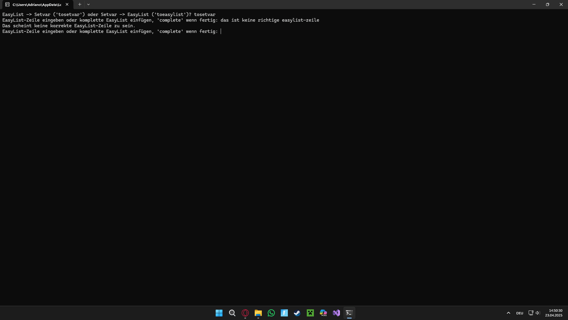Select the terminal tab titled C:\Users\Adriano\AppData

tap(37, 4)
